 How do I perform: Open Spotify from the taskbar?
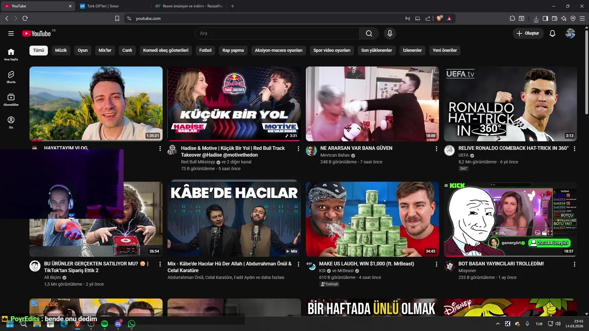coord(104,324)
